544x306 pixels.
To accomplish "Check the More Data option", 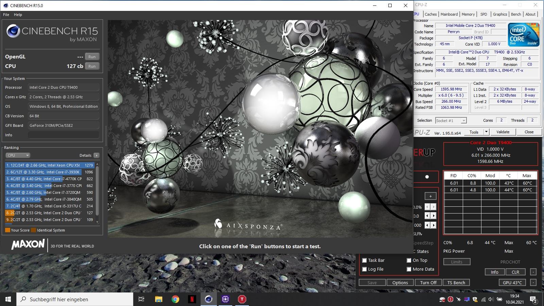I will click(x=409, y=269).
